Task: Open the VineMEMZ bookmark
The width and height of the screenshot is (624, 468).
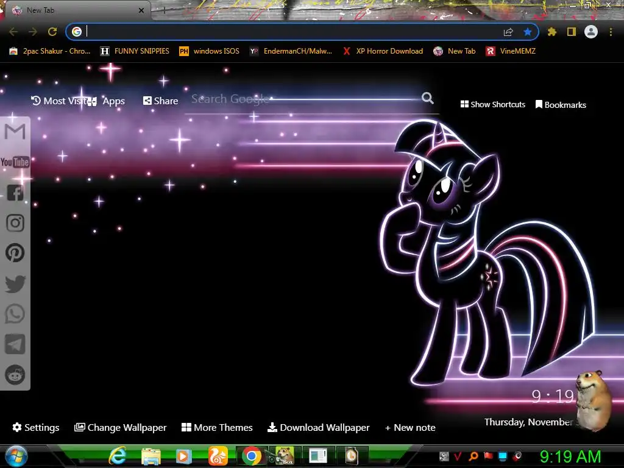Action: pyautogui.click(x=511, y=51)
